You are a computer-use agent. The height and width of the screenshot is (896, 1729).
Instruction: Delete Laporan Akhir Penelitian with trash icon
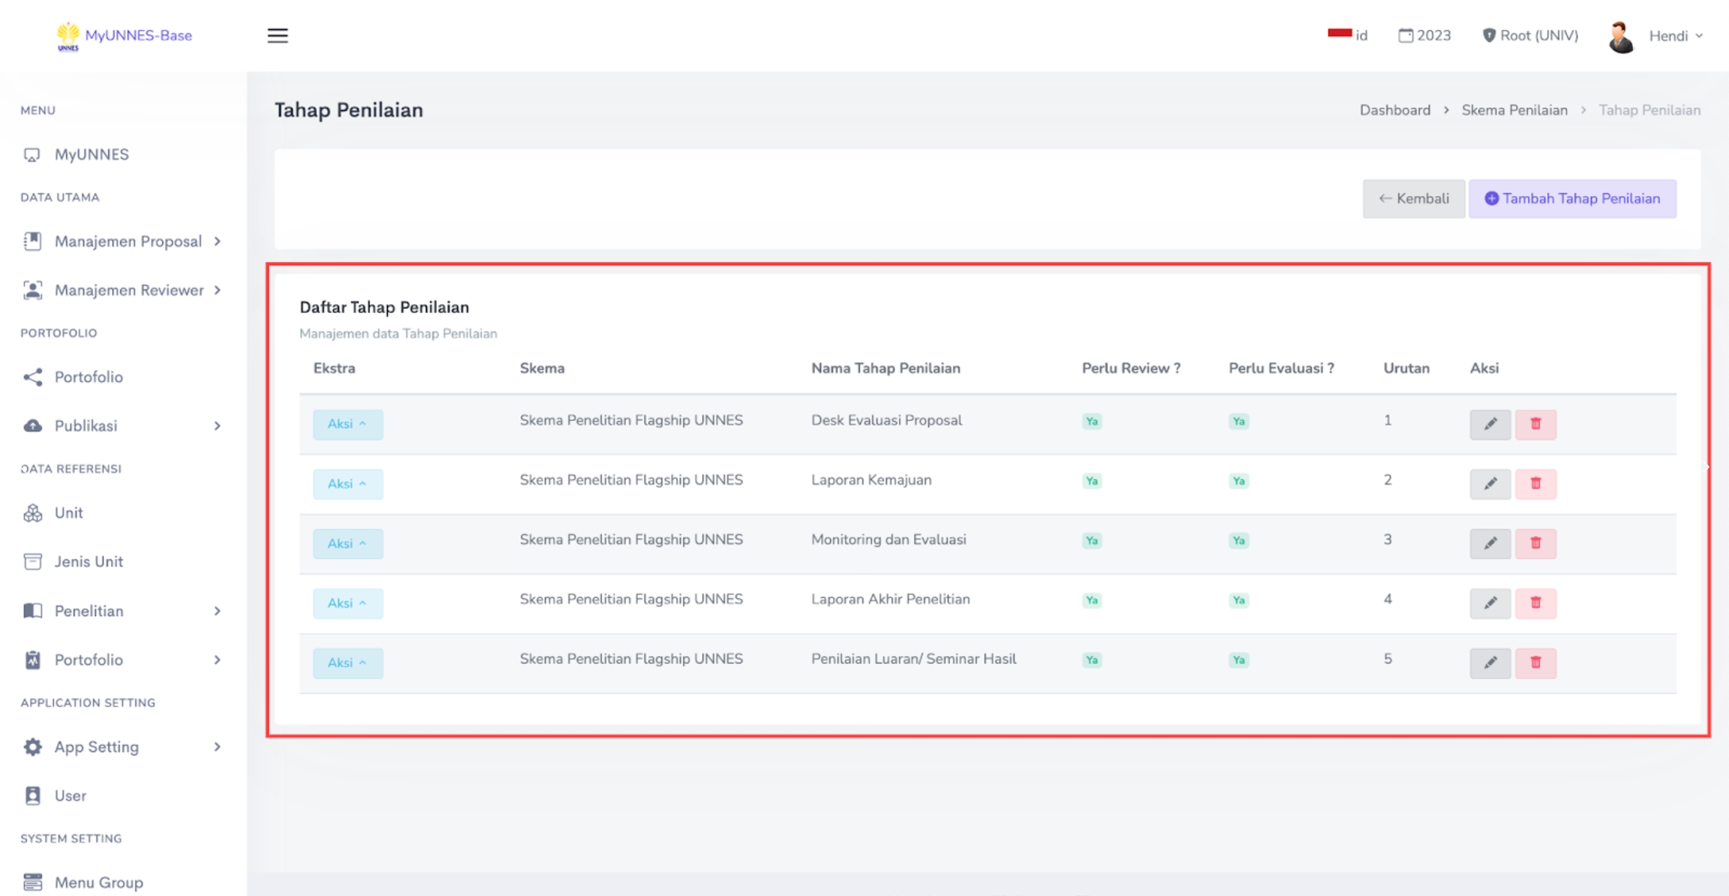pyautogui.click(x=1535, y=603)
